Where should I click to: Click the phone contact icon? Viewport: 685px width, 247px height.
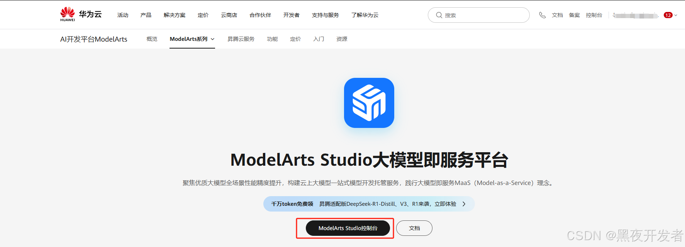click(543, 15)
